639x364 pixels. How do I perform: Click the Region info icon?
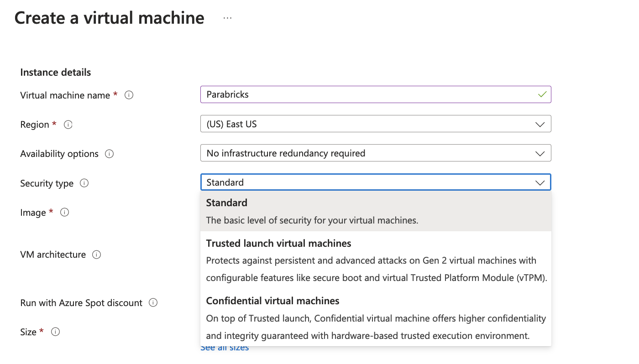coord(68,125)
